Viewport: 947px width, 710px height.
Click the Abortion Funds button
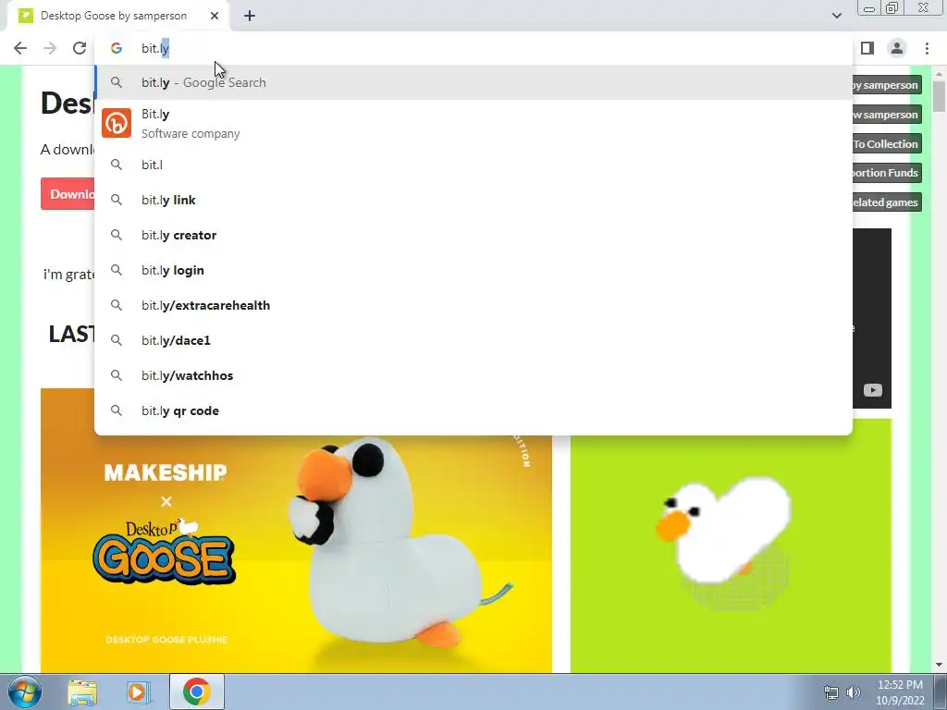(887, 173)
